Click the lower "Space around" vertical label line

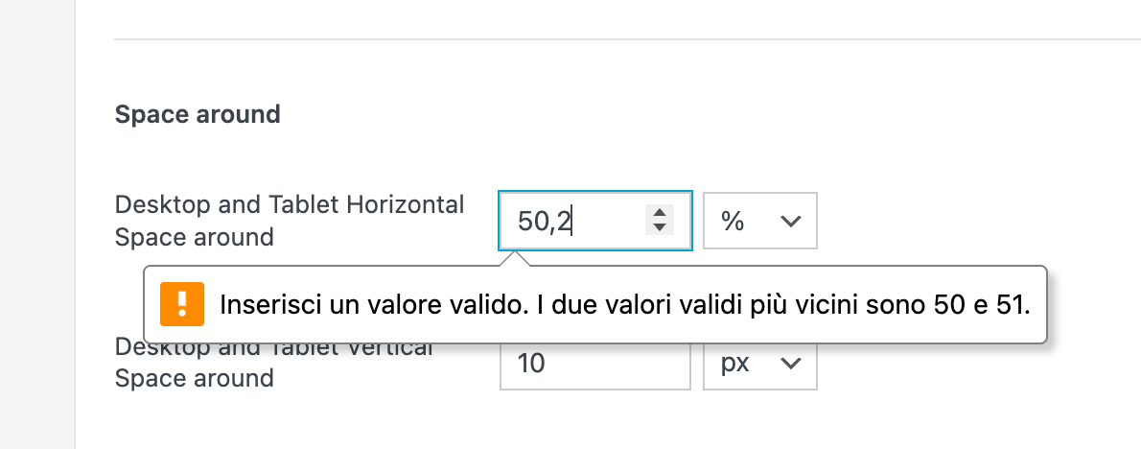pos(194,378)
